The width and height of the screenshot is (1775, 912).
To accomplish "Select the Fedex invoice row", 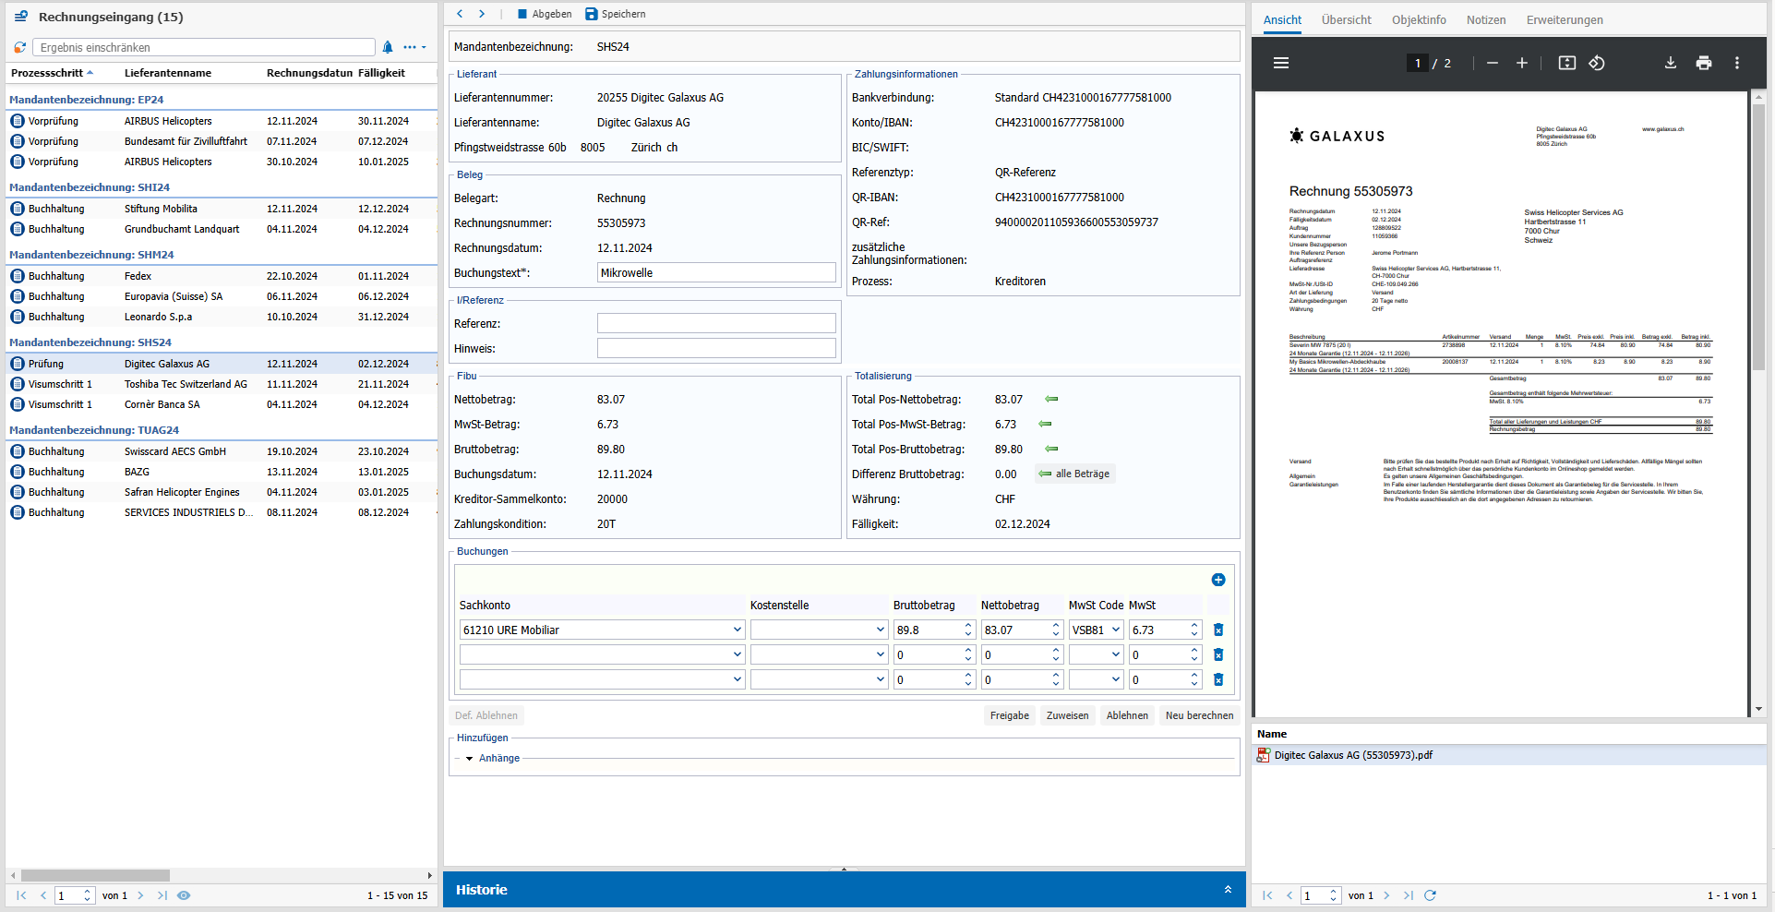I will [x=222, y=276].
